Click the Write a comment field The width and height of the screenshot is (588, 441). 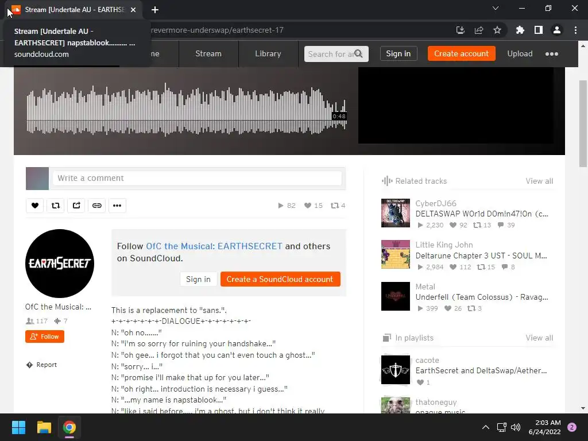click(198, 178)
